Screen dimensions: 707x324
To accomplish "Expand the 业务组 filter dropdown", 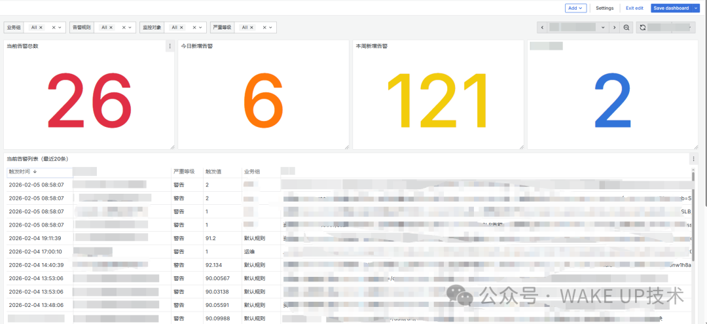I will tap(60, 27).
